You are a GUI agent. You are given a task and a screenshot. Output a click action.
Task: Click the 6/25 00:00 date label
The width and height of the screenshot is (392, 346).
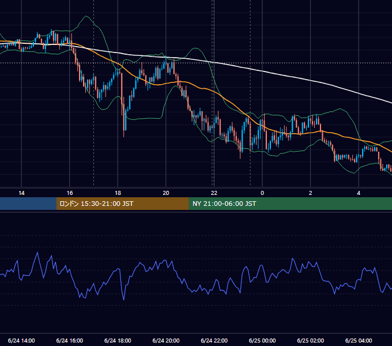(x=262, y=340)
